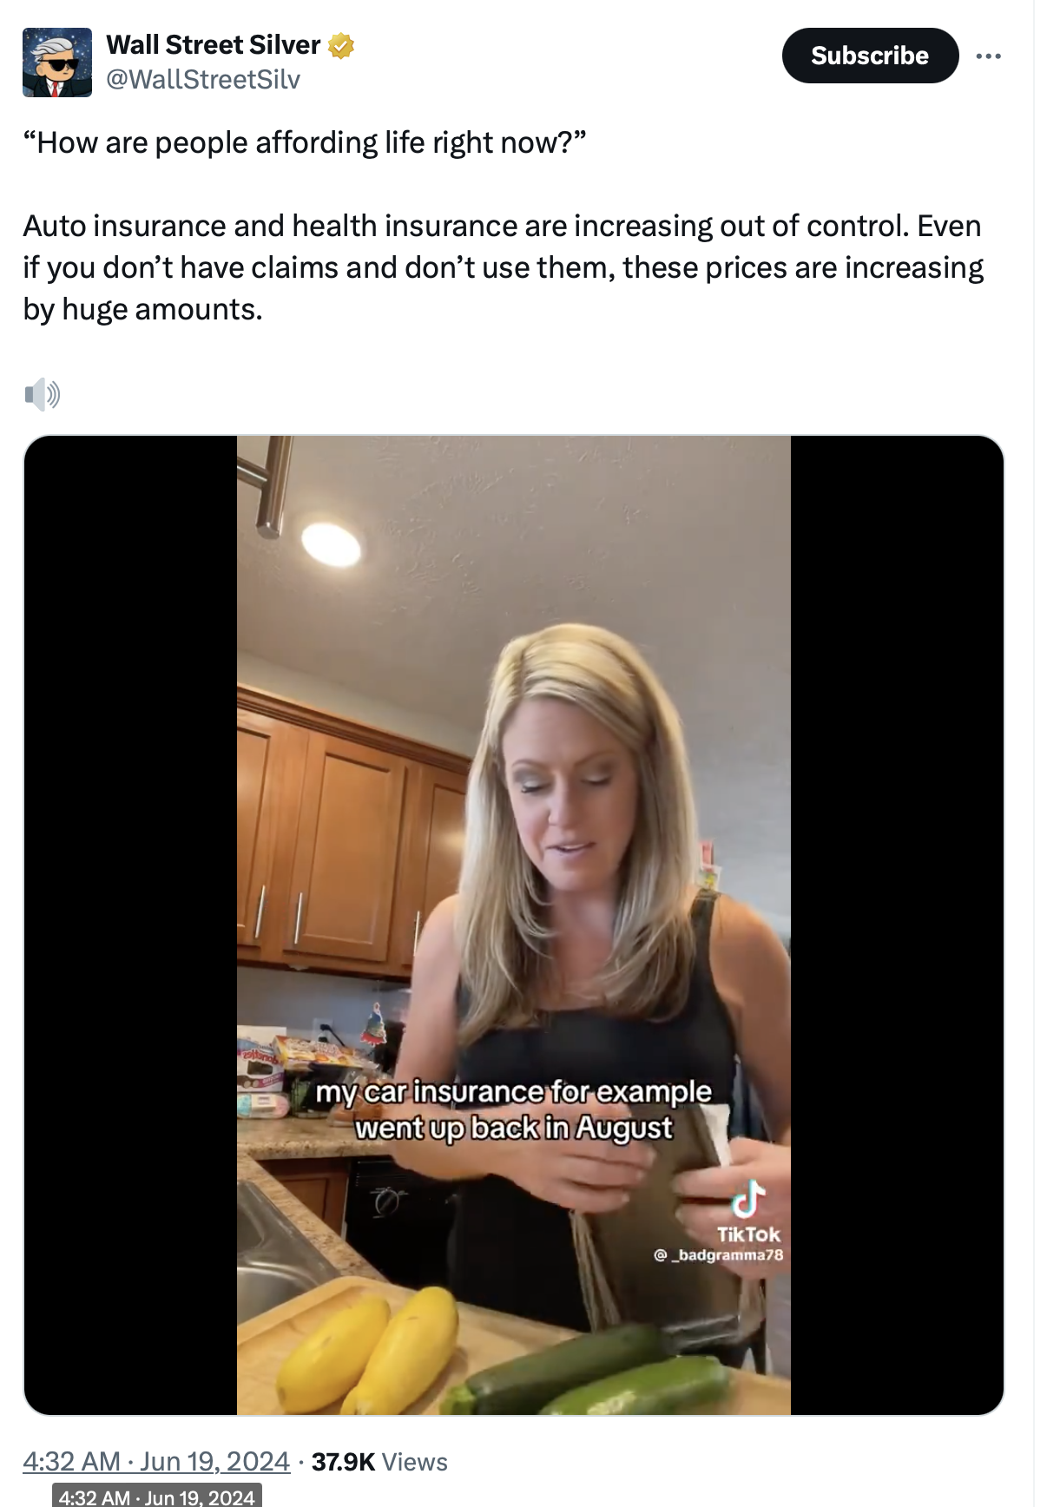Screen dimensions: 1047x1507
Task: Click the gold verified badge icon
Action: point(341,45)
